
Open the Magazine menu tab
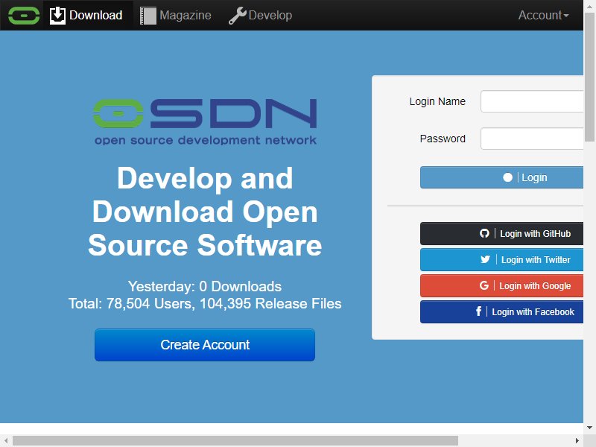point(175,16)
